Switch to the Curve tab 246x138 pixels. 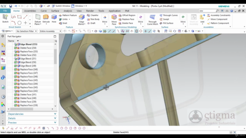[x=43, y=11]
